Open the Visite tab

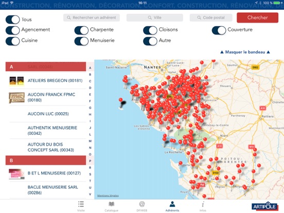[x=81, y=206]
